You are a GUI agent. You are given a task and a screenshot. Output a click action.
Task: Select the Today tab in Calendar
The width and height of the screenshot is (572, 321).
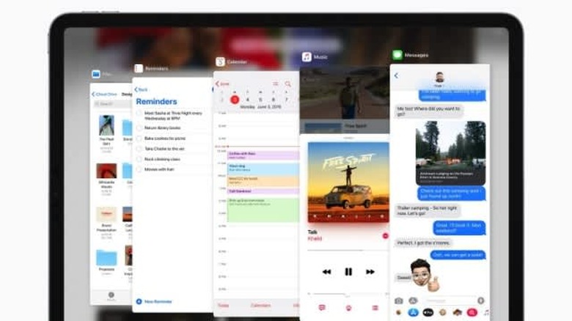tap(223, 306)
